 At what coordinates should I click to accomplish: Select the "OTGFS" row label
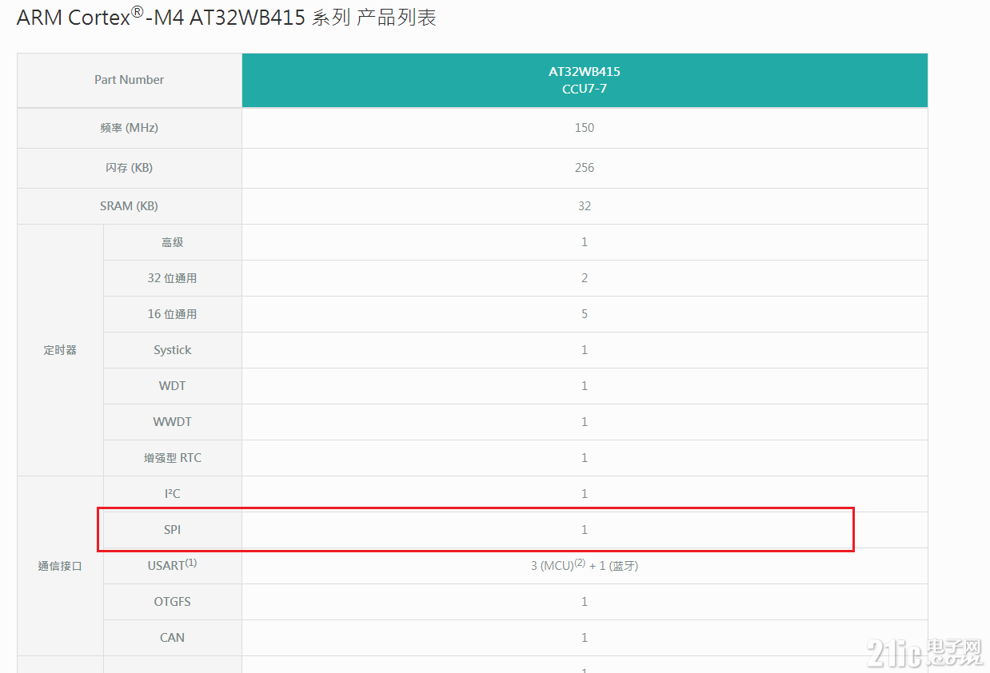[x=173, y=602]
